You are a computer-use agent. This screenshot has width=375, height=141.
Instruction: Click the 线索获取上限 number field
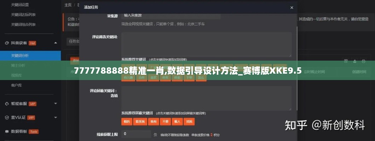pos(136,134)
